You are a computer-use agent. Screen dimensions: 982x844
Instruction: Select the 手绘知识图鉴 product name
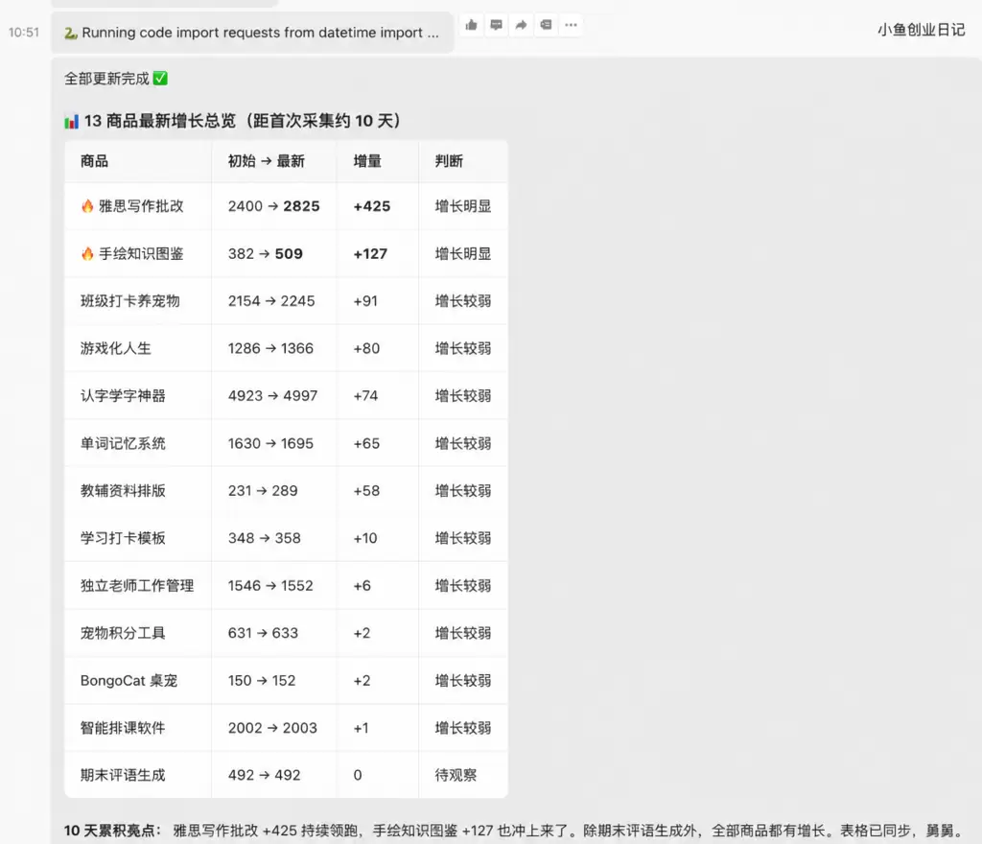point(141,253)
